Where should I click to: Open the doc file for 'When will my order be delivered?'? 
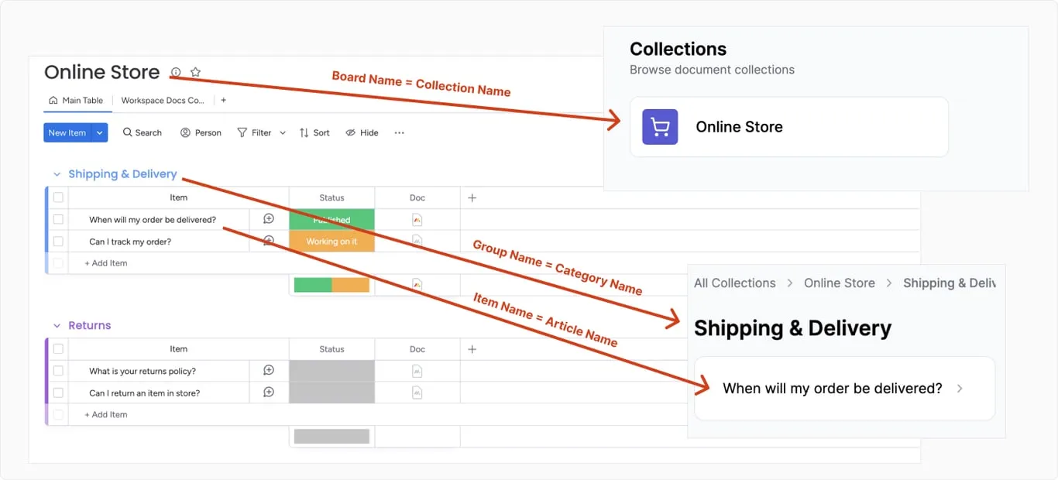coord(417,220)
